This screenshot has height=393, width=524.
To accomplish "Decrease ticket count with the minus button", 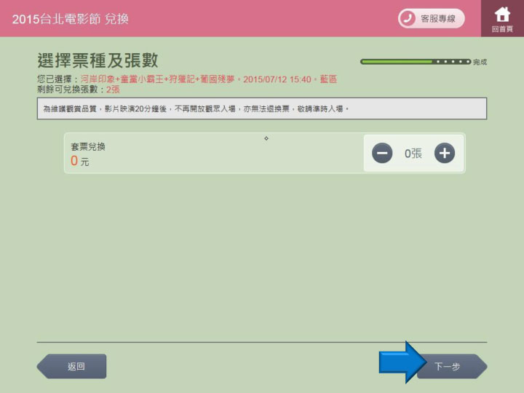I will [382, 153].
